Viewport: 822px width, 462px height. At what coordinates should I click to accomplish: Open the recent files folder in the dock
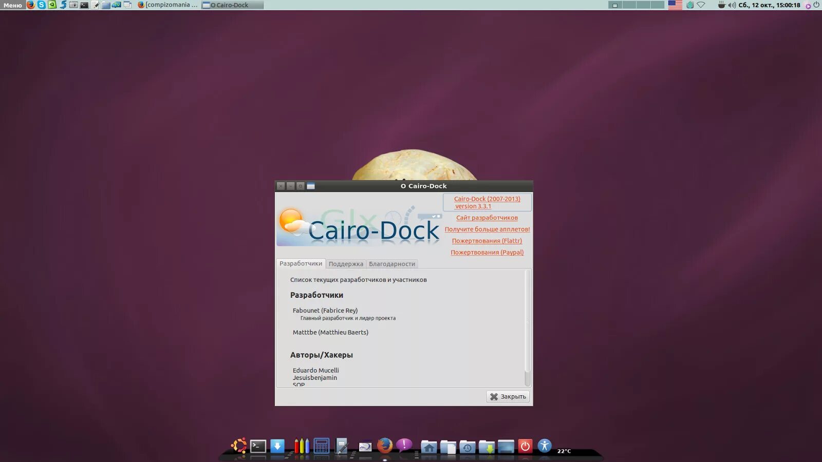point(467,447)
